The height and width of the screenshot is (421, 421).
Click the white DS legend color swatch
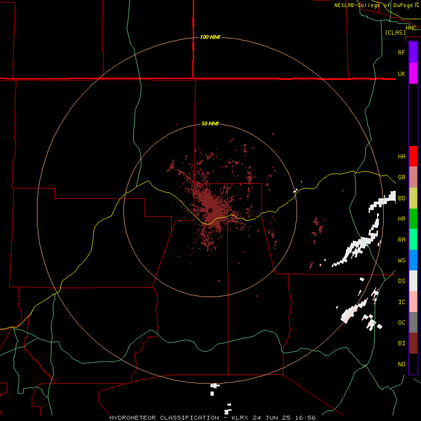tap(413, 281)
